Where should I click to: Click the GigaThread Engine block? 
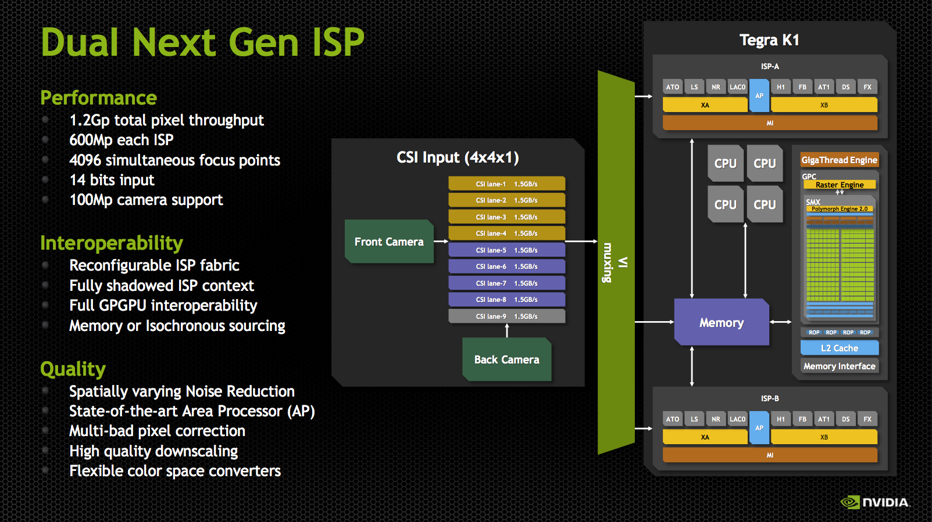coord(839,160)
